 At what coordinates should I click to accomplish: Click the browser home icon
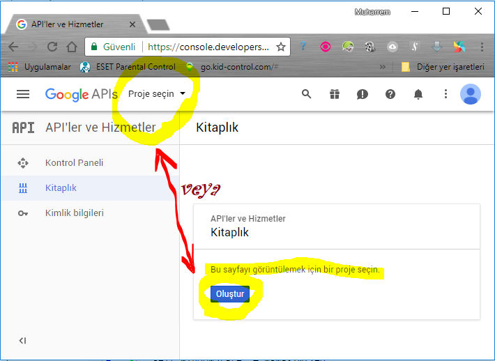coord(72,47)
